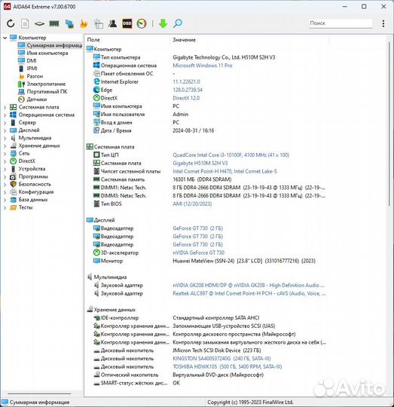This screenshot has width=394, height=407.
Task: Select DirectX in the sidebar tree
Action: tap(23, 161)
